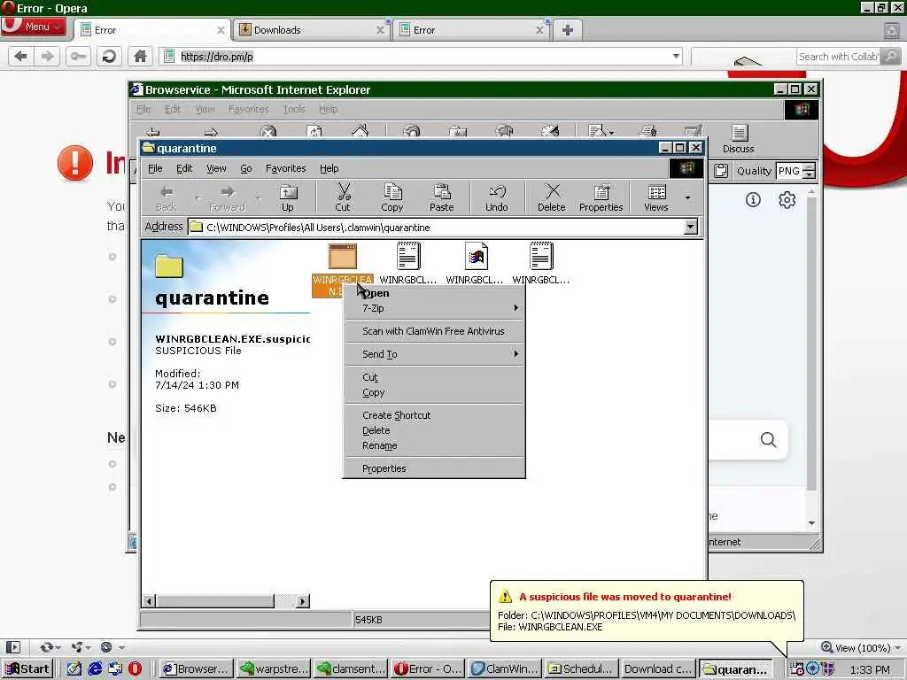
Task: Open Opera address bar history dropdown
Action: click(676, 57)
